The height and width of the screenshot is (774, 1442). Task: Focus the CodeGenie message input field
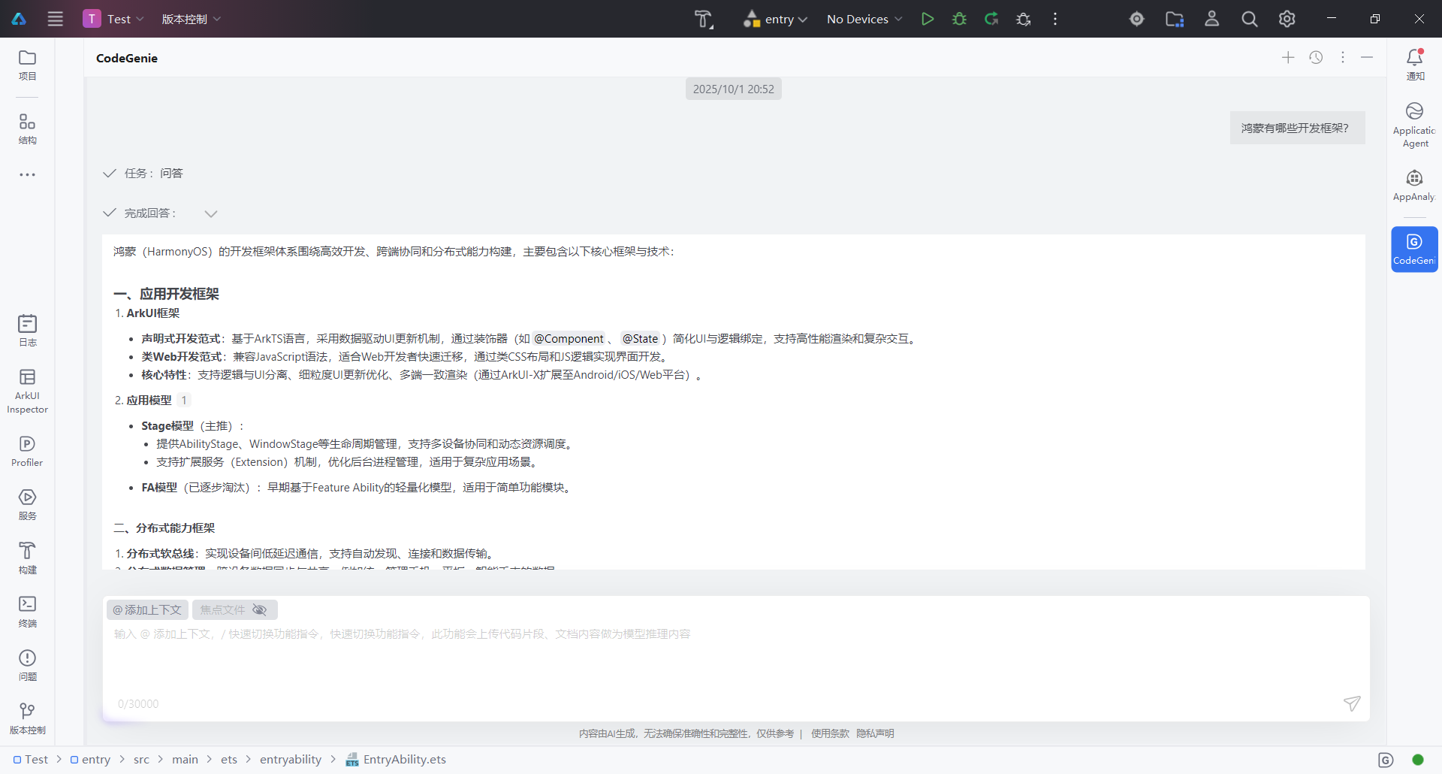tap(736, 659)
